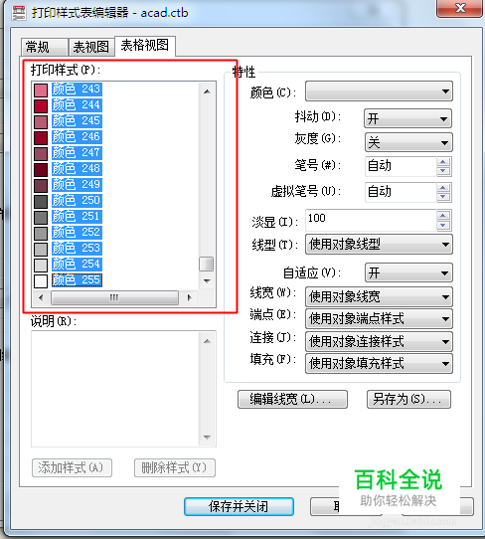Viewport: 485px width, 539px height.
Task: Click description box scroll-up arrow
Action: (207, 341)
